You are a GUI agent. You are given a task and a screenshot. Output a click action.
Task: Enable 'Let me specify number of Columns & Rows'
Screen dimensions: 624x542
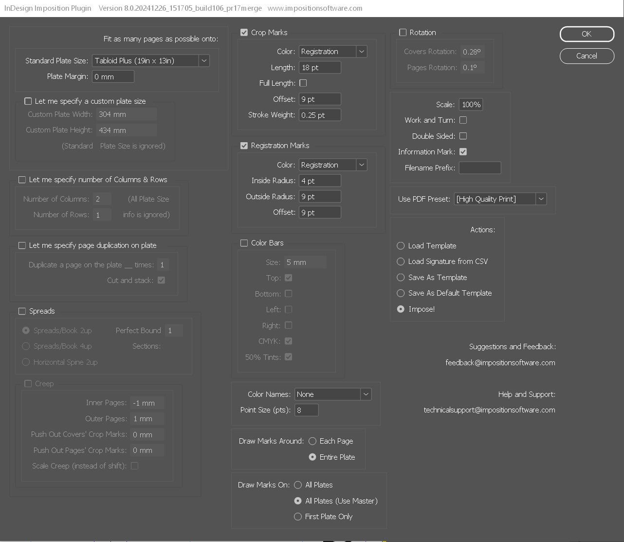tap(22, 180)
